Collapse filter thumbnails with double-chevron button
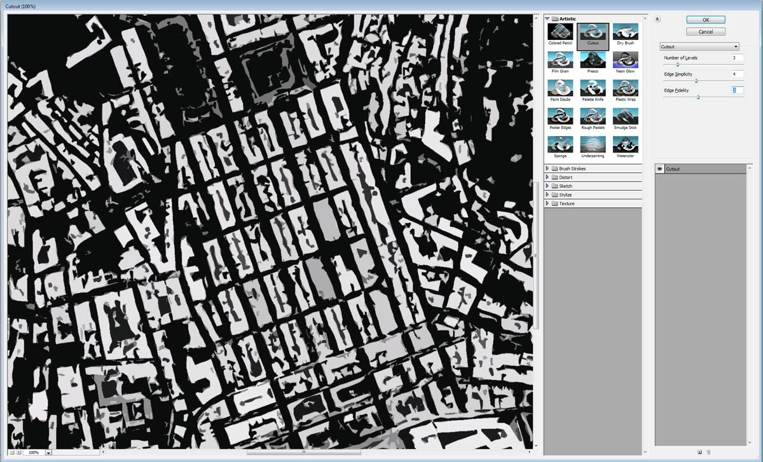Image resolution: width=763 pixels, height=462 pixels. 657,19
